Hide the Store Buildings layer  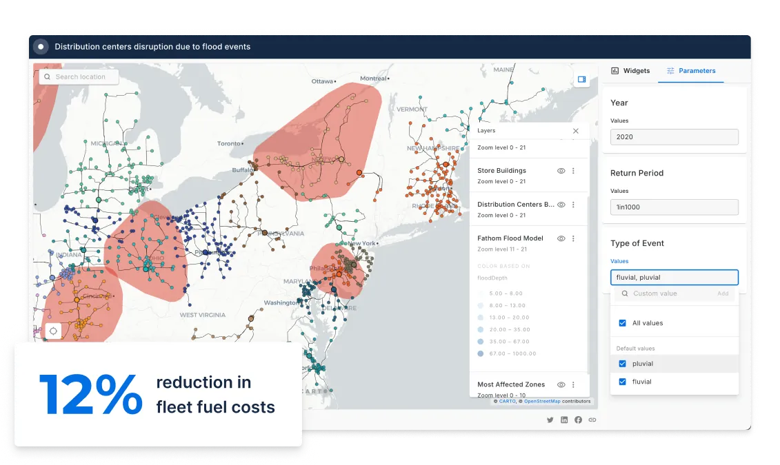point(561,171)
